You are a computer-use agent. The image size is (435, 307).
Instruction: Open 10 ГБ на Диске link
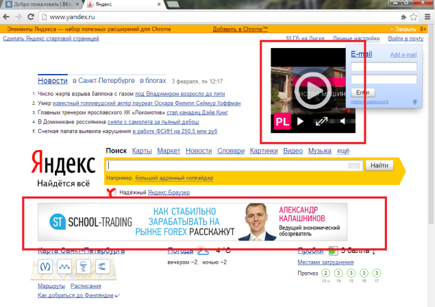click(305, 38)
